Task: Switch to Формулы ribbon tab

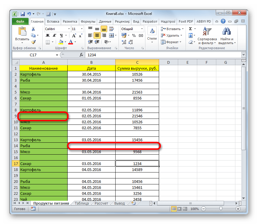Action: [88, 21]
